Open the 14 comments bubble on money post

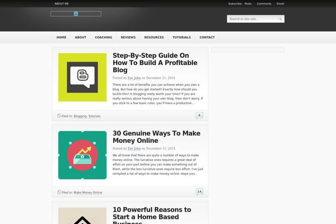pyautogui.click(x=199, y=192)
